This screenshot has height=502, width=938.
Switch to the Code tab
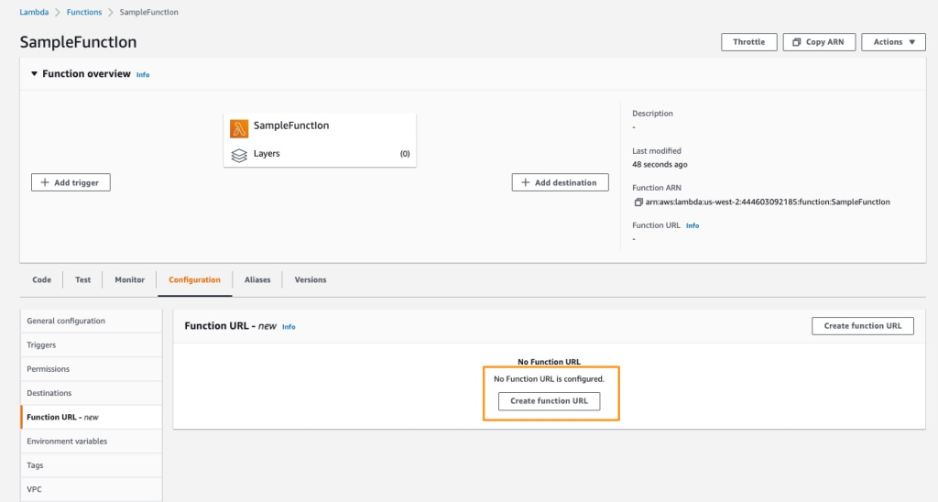(42, 279)
